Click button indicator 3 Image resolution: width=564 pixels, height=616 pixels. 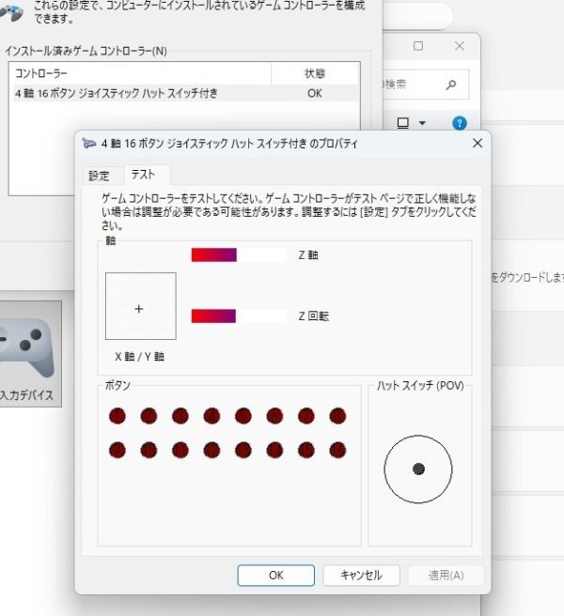[x=180, y=416]
